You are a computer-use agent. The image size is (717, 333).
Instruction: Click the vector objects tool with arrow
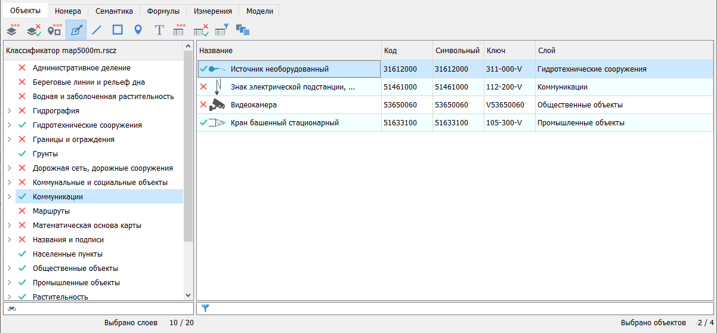(x=76, y=29)
